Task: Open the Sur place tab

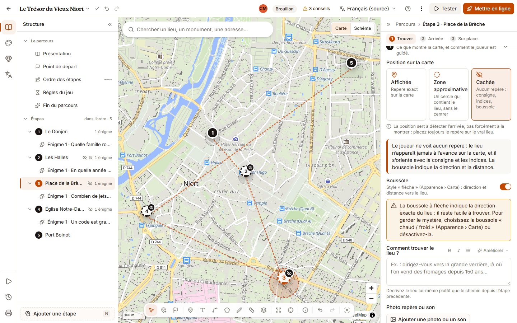Action: point(464,39)
